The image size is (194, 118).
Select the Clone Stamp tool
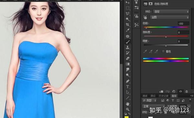point(127,47)
